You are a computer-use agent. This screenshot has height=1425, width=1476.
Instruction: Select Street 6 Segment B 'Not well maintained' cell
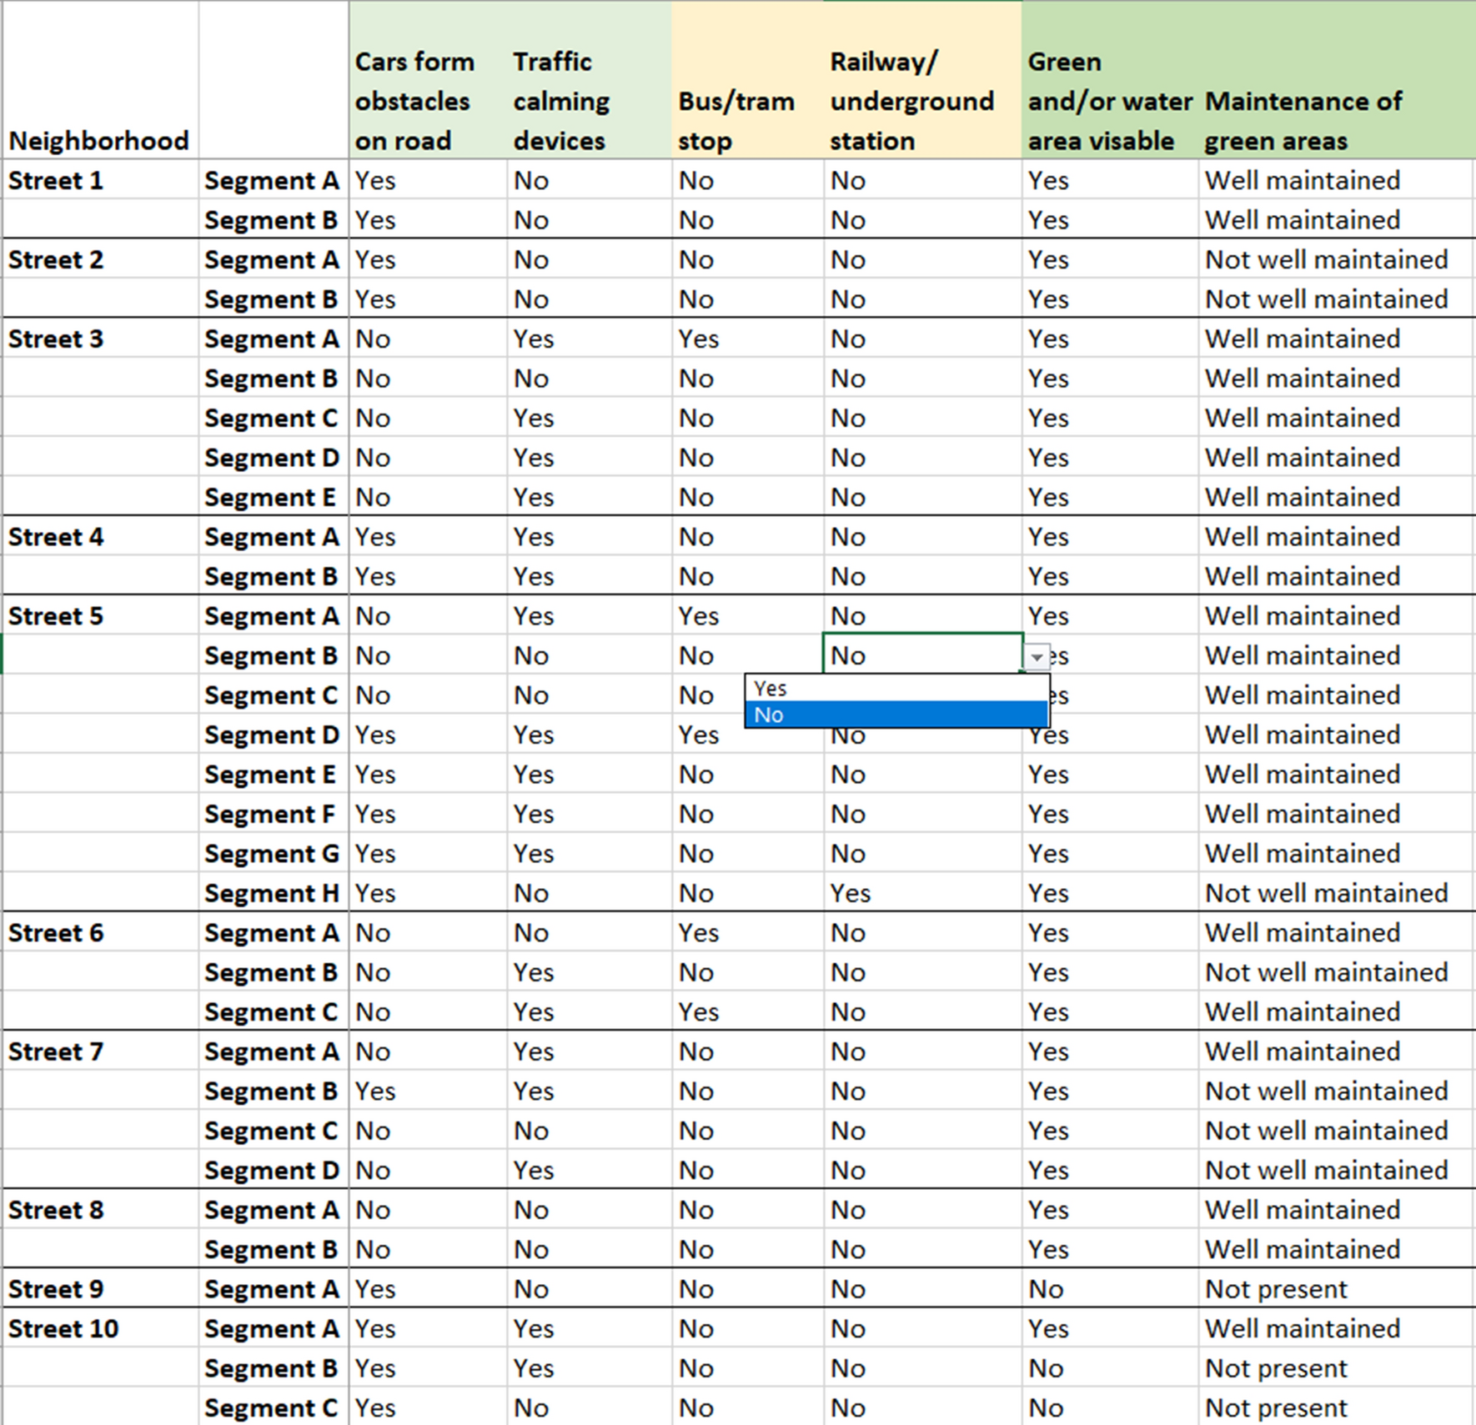pos(1336,972)
